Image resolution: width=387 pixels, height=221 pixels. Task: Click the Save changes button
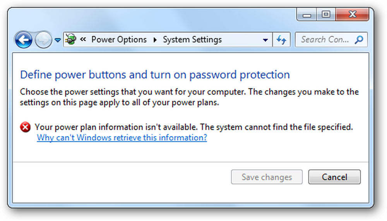click(267, 177)
